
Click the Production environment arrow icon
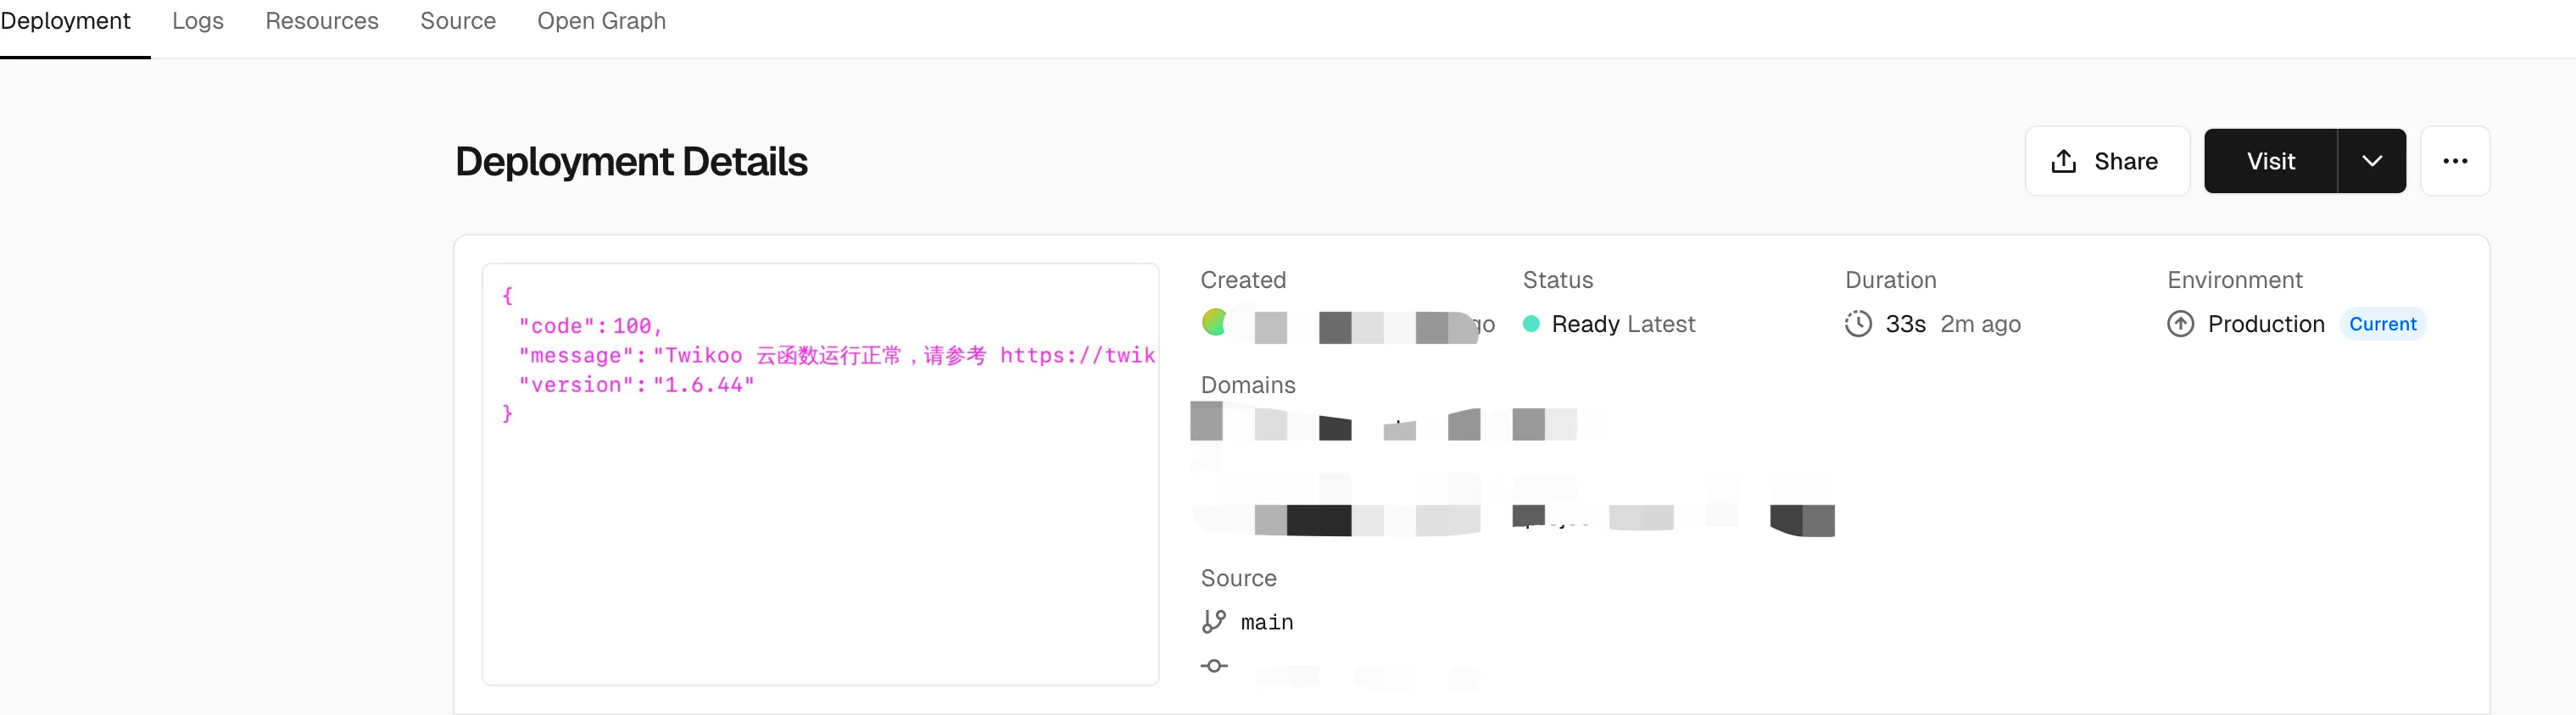click(2180, 324)
